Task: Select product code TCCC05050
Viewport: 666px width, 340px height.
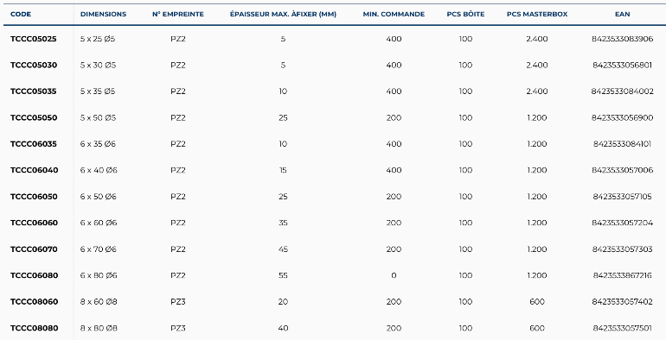Action: (x=34, y=118)
